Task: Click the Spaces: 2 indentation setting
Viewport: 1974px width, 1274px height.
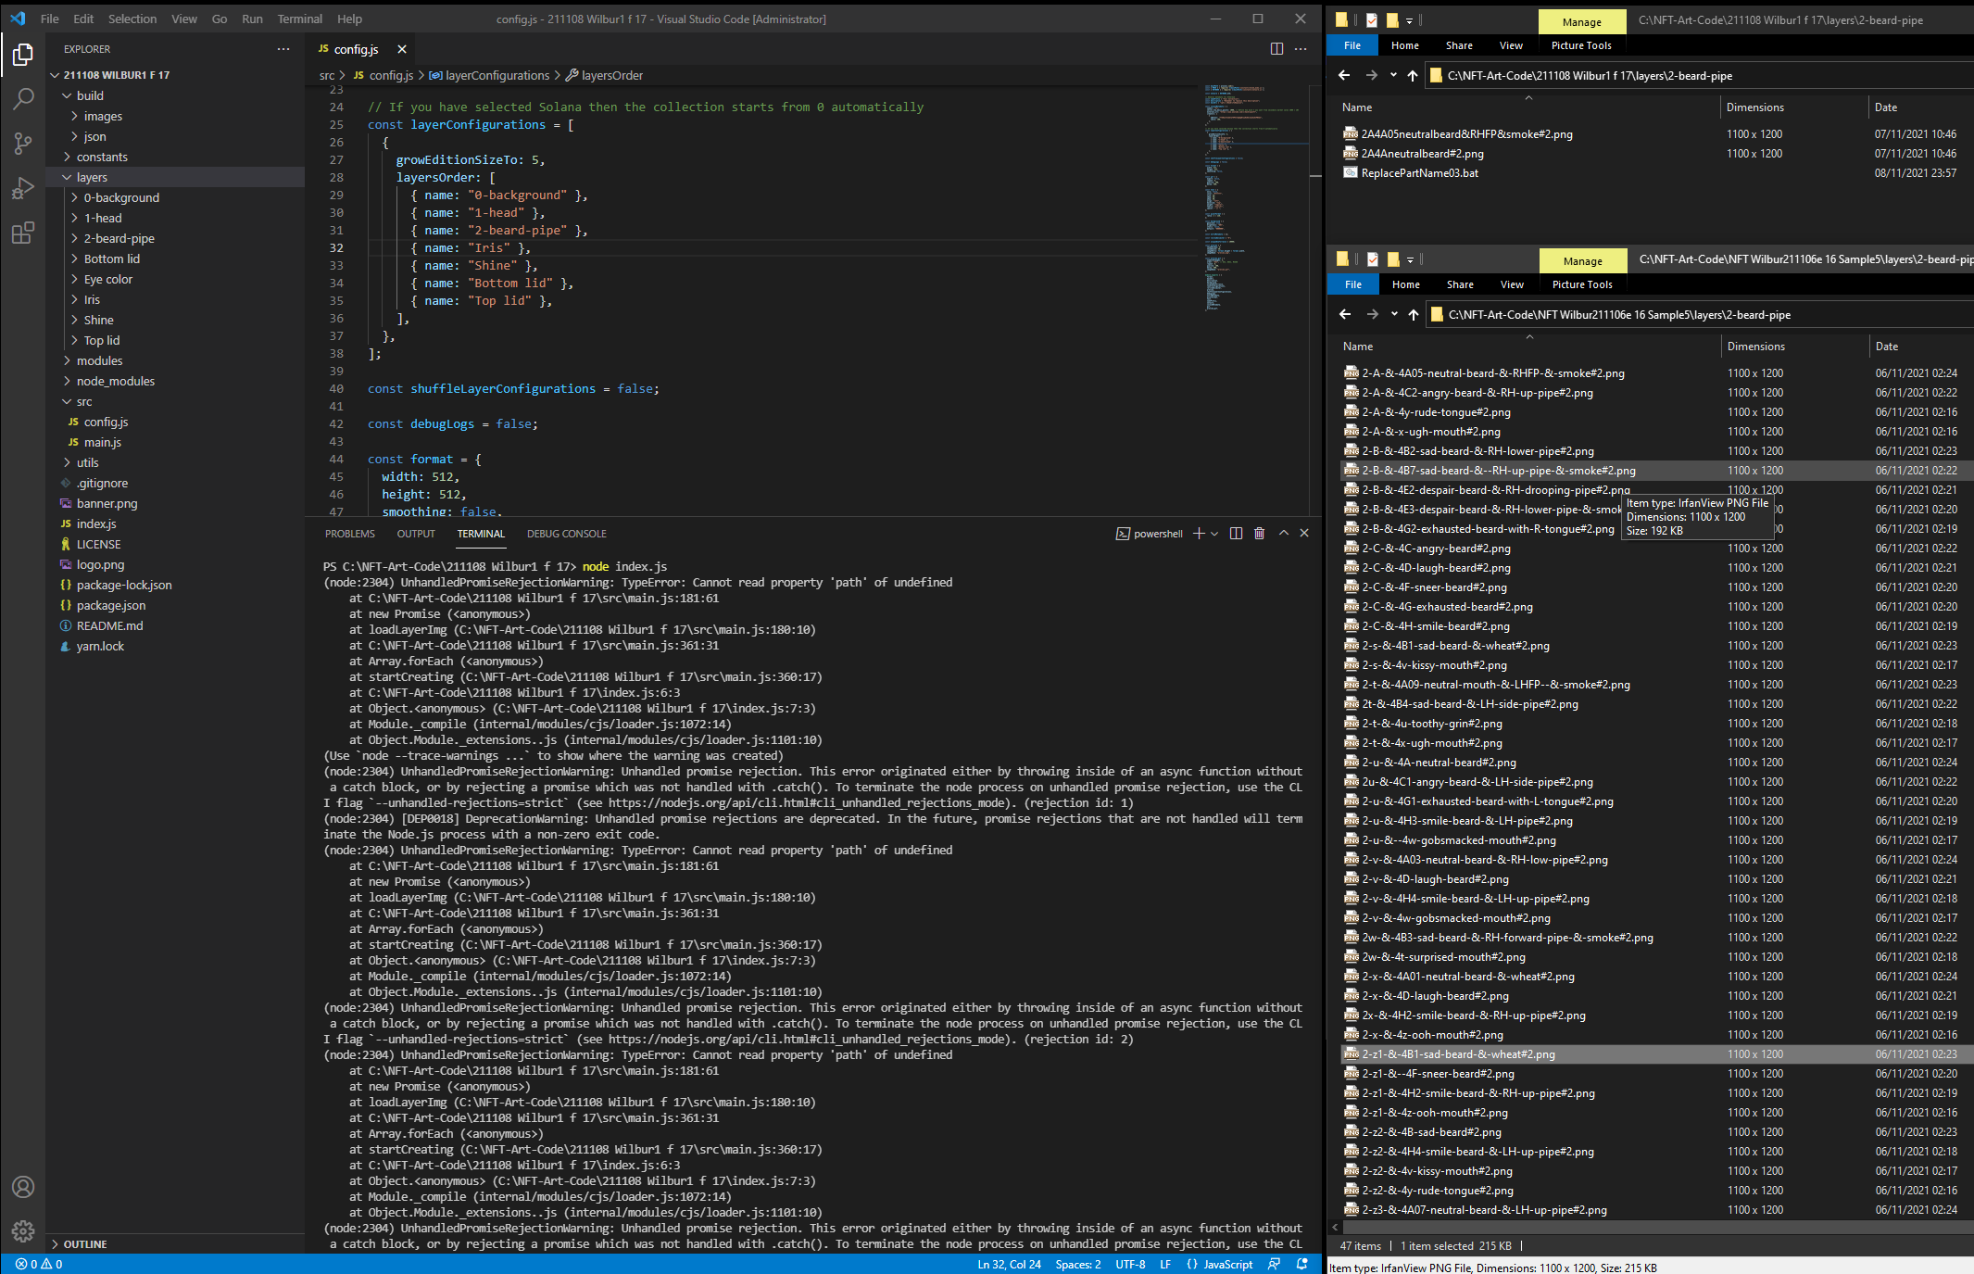Action: click(x=1077, y=1265)
